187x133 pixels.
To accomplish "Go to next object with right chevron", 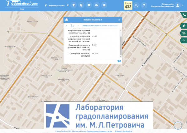I will coord(78,25).
